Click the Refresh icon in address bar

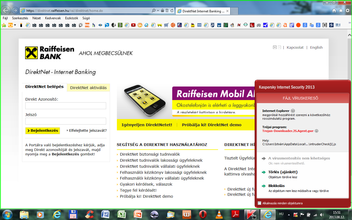[172, 11]
